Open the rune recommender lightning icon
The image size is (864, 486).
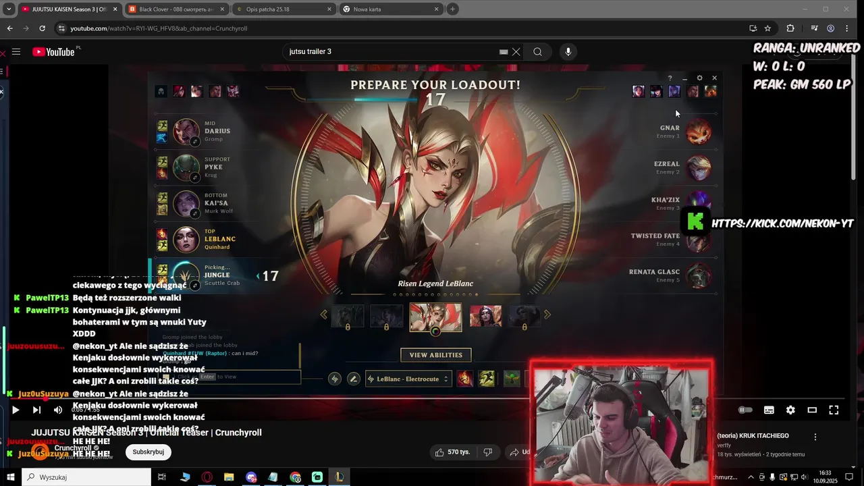(x=335, y=379)
